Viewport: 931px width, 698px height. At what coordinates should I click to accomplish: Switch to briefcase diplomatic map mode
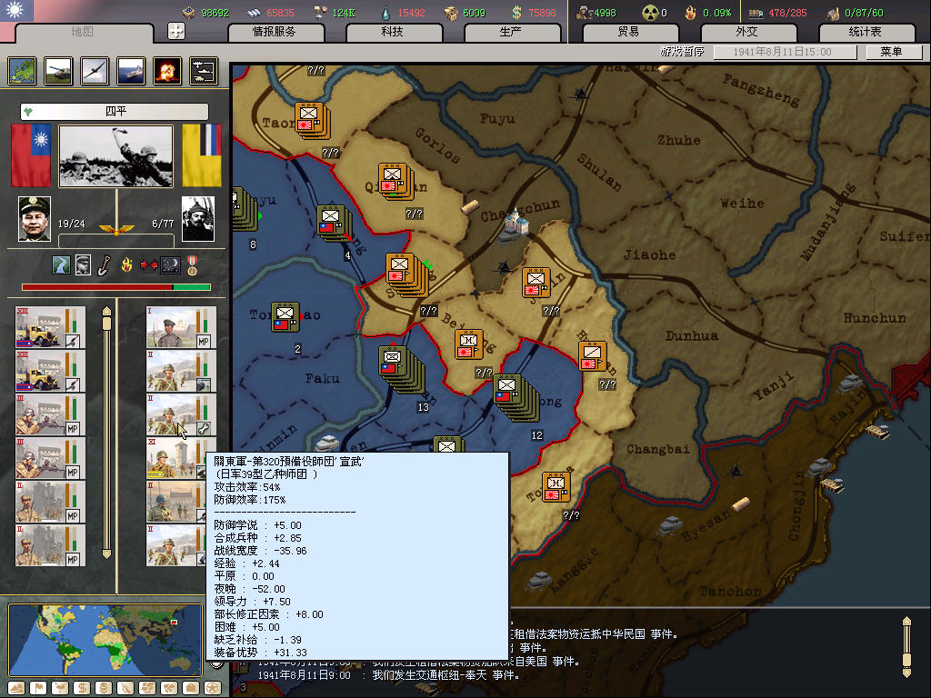click(191, 688)
